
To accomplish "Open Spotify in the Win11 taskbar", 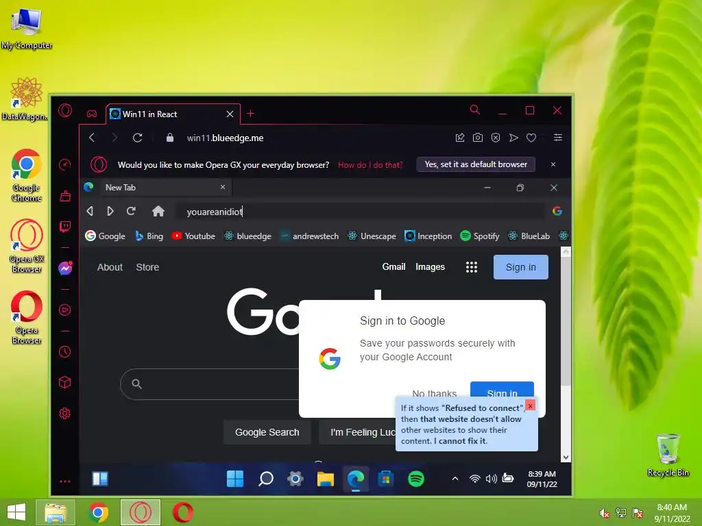I will [x=416, y=479].
